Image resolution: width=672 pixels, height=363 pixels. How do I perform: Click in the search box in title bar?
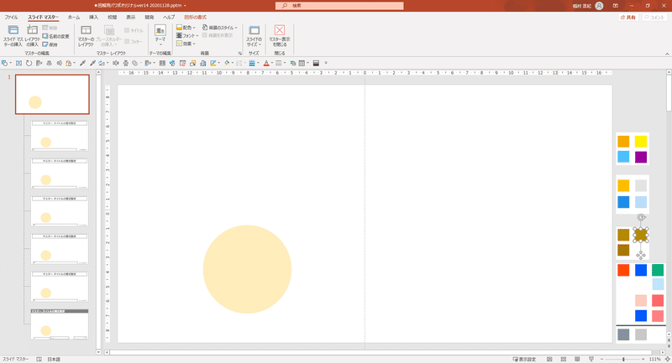click(x=339, y=6)
